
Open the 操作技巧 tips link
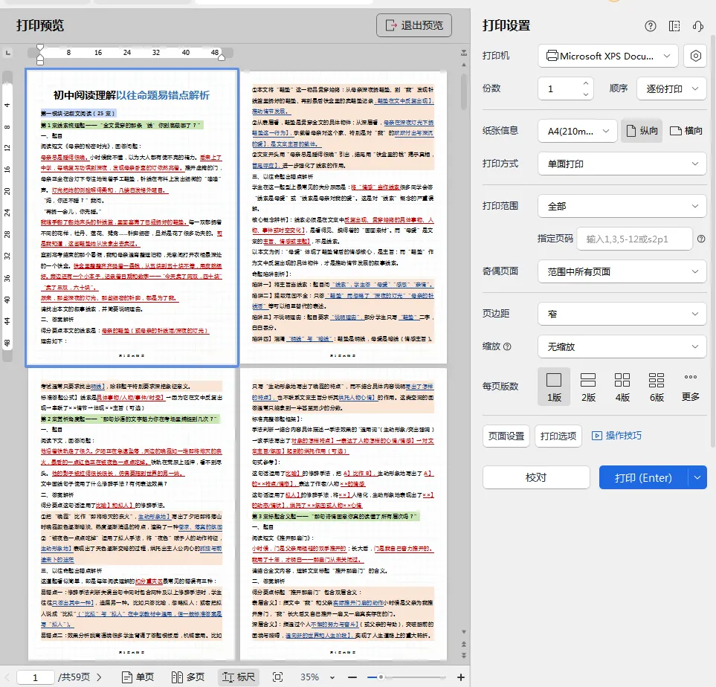coord(616,436)
